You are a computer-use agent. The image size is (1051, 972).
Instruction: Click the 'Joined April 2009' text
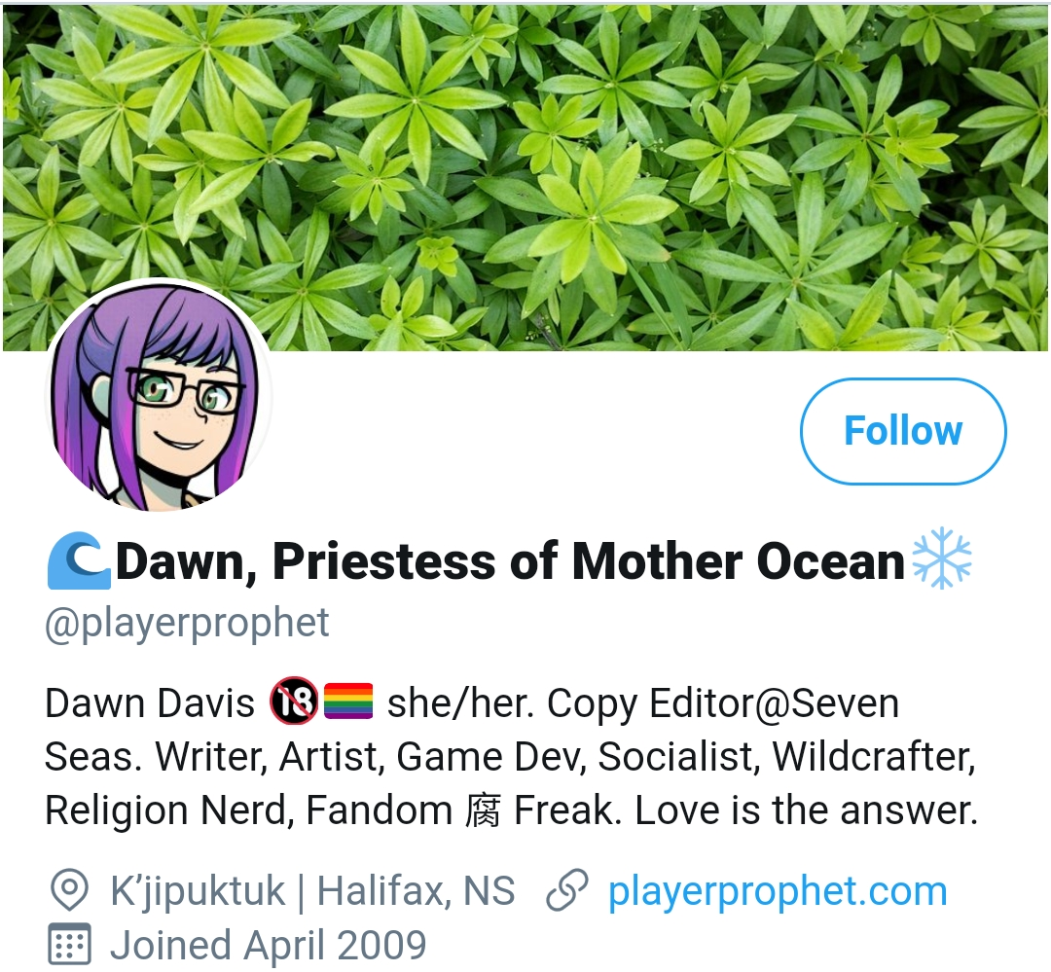pyautogui.click(x=268, y=944)
